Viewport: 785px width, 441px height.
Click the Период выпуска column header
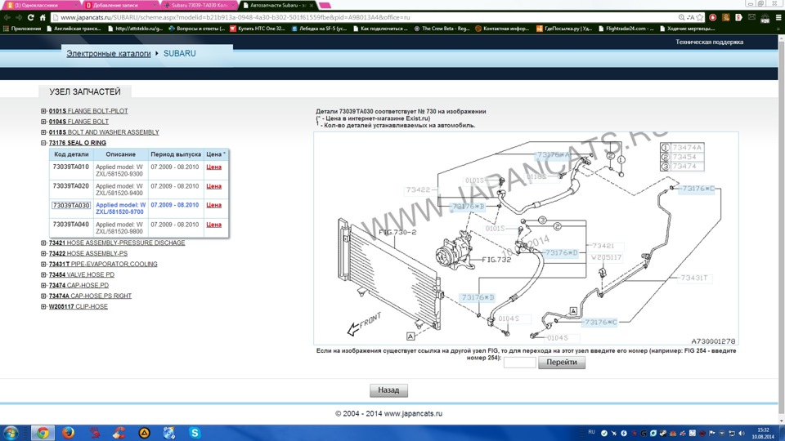[176, 154]
